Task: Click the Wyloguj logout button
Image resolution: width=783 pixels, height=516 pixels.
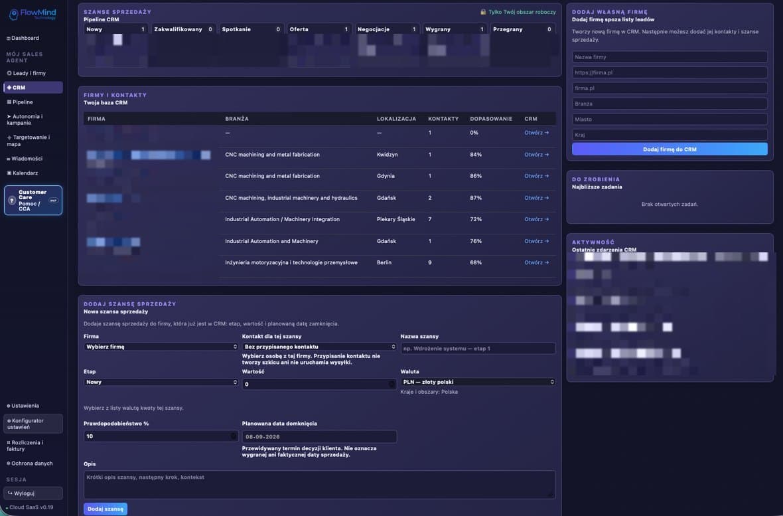Action: [33, 493]
